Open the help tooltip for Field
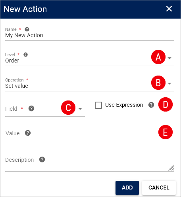The width and height of the screenshot is (181, 197). (31, 108)
